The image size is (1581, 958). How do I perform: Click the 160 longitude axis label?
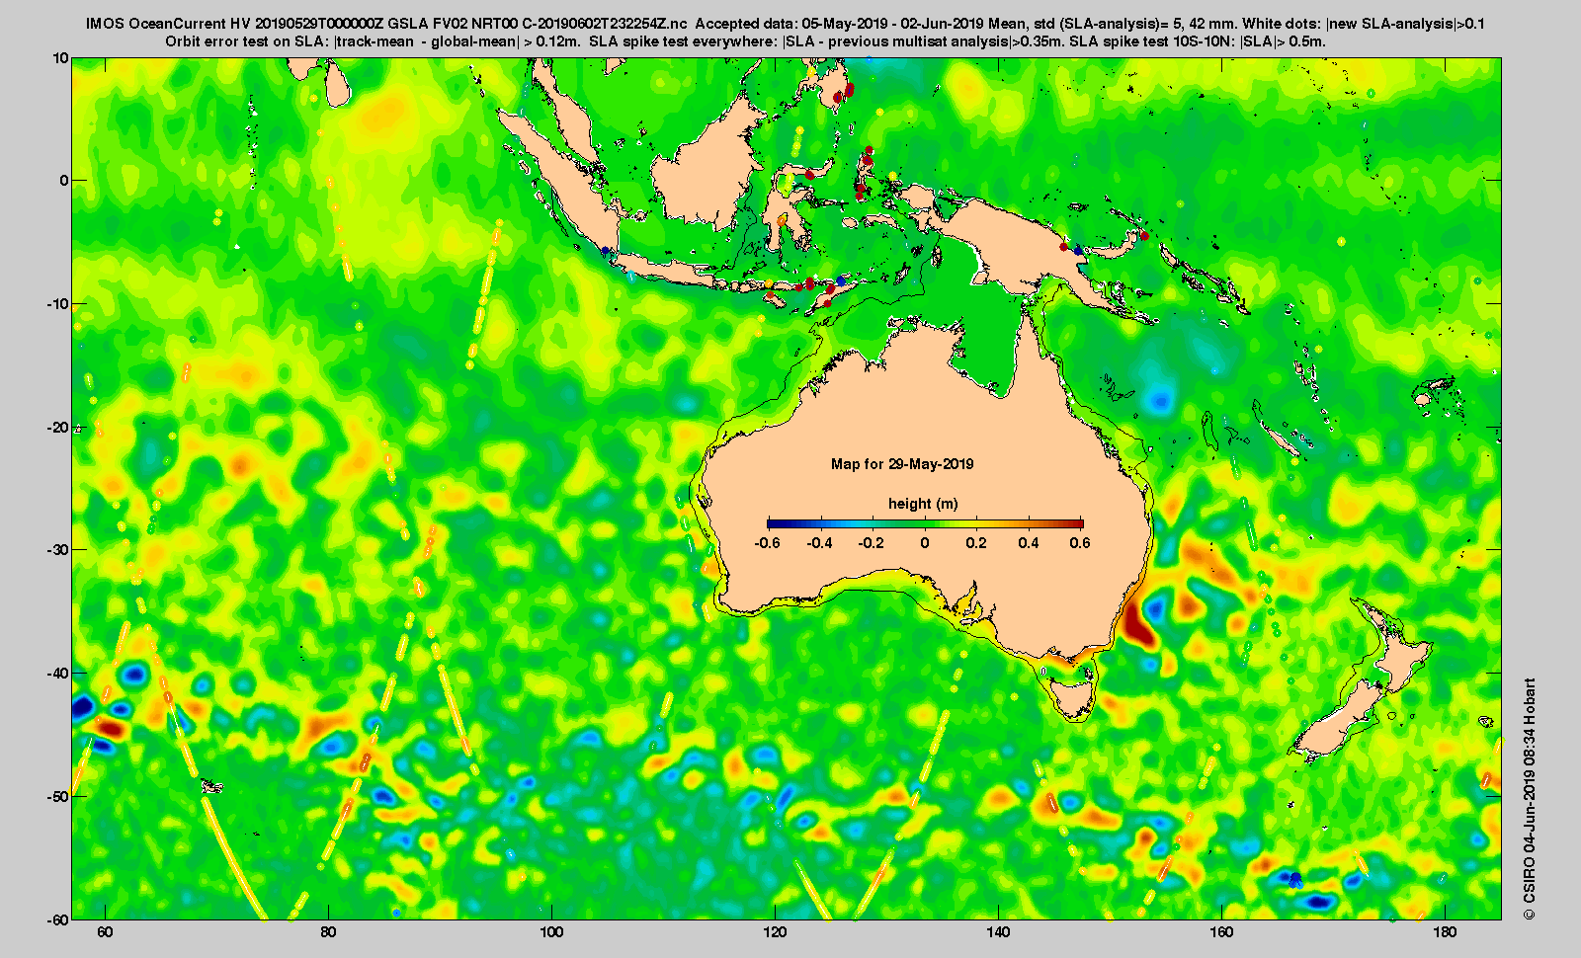pos(1221,932)
